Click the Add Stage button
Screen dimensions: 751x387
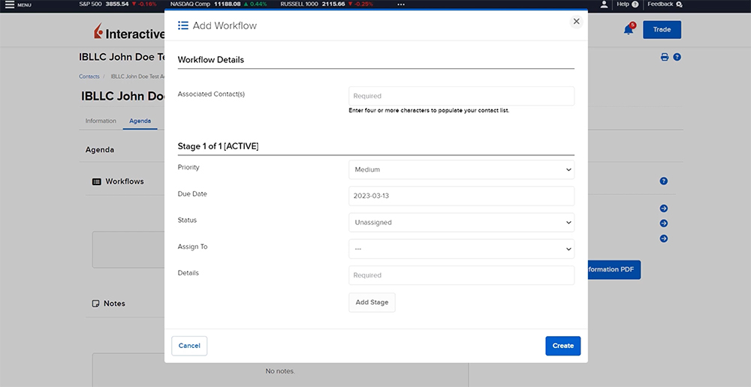[x=372, y=302]
